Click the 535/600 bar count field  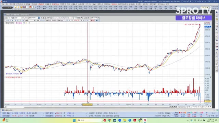[77, 18]
